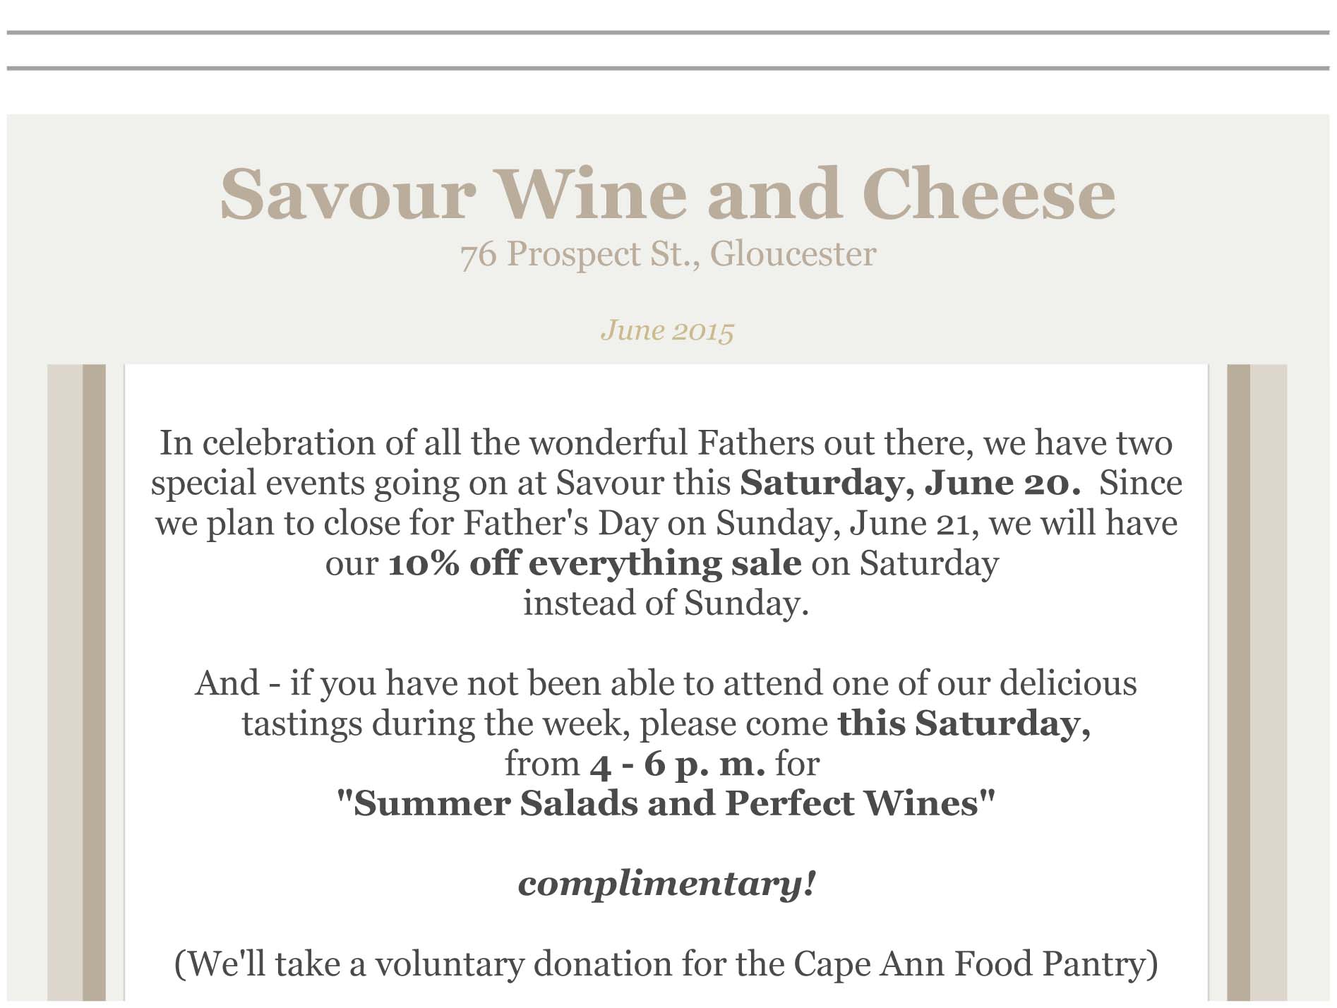Click the Cape Ann Food Pantry donation line
1337x1008 pixels.
pos(666,964)
